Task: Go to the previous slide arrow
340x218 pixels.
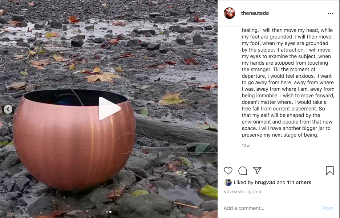Action: click(8, 109)
